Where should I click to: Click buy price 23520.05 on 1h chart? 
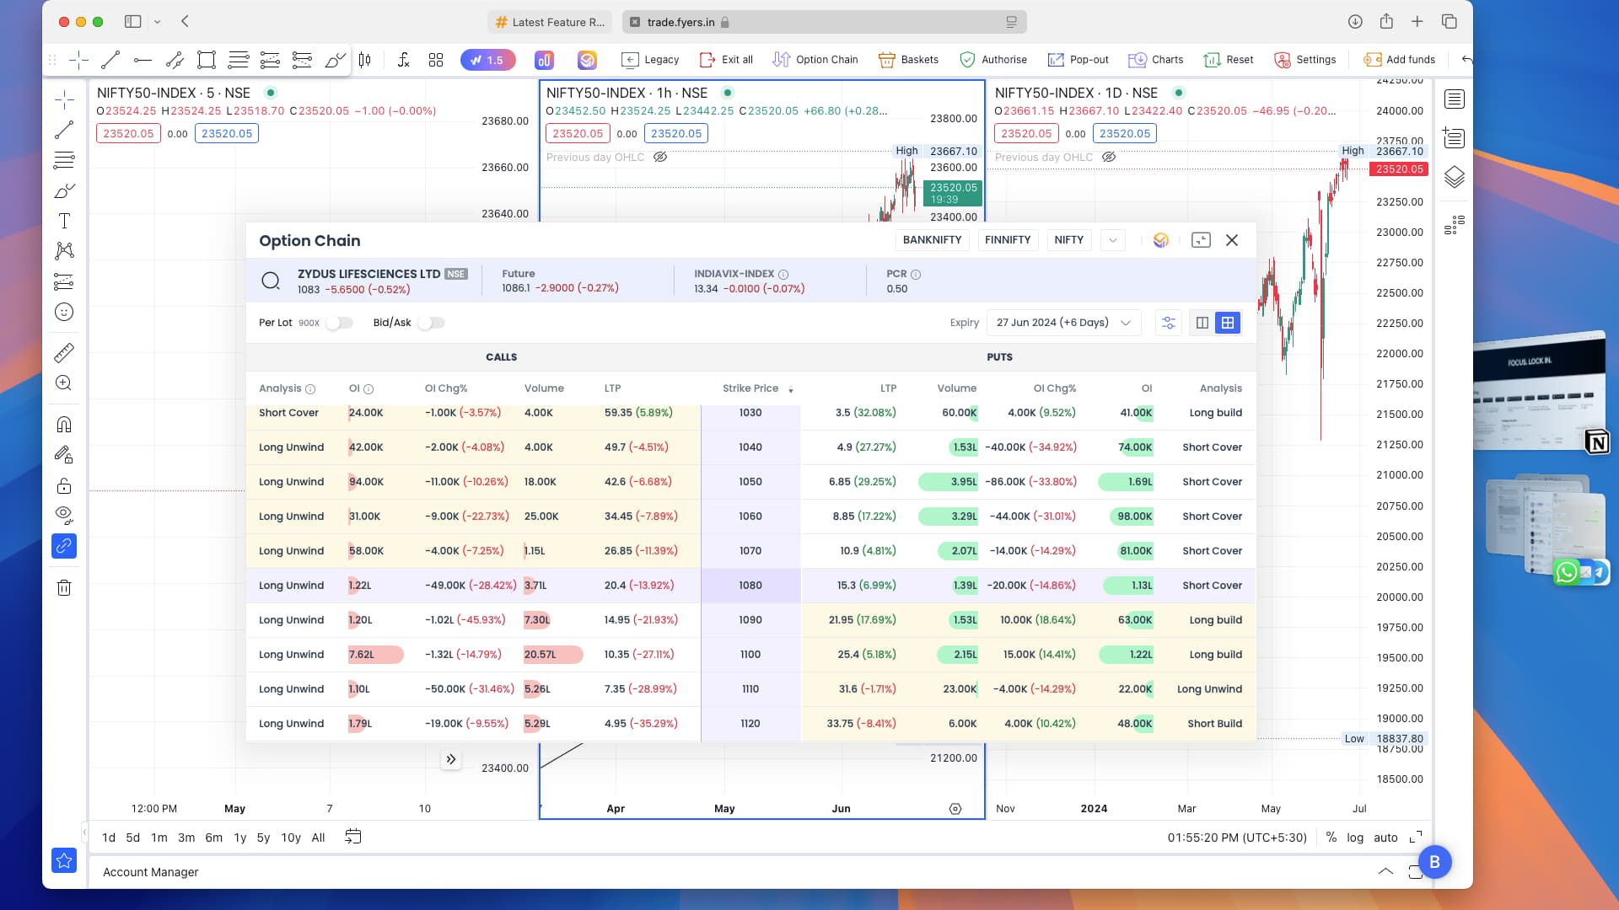[x=676, y=133]
